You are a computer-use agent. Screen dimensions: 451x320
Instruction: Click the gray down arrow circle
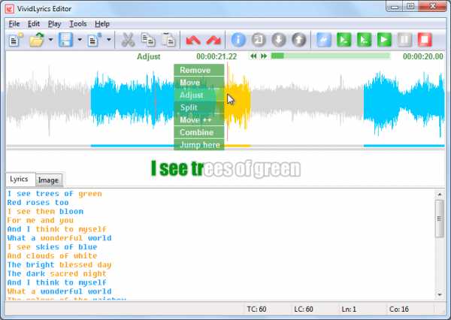coord(279,40)
